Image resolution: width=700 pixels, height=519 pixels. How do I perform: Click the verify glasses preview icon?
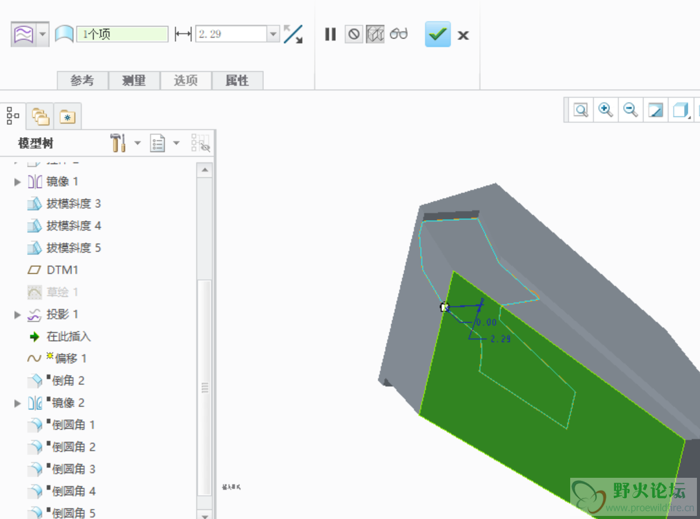(399, 34)
